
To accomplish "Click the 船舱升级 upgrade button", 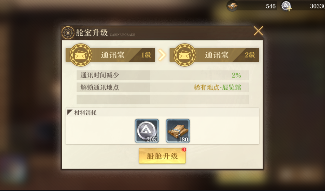I will [x=162, y=156].
